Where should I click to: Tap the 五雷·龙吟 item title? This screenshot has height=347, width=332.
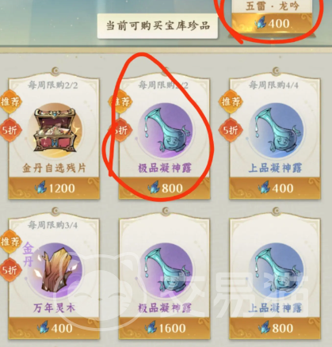click(272, 6)
